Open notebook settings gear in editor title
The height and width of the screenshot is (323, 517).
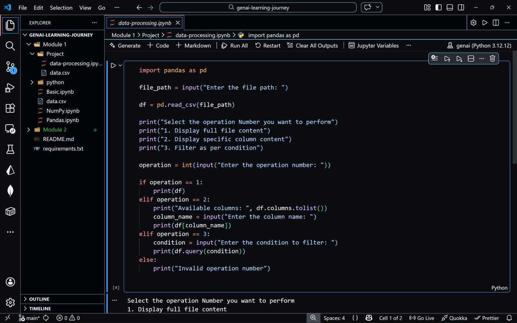pos(473,22)
